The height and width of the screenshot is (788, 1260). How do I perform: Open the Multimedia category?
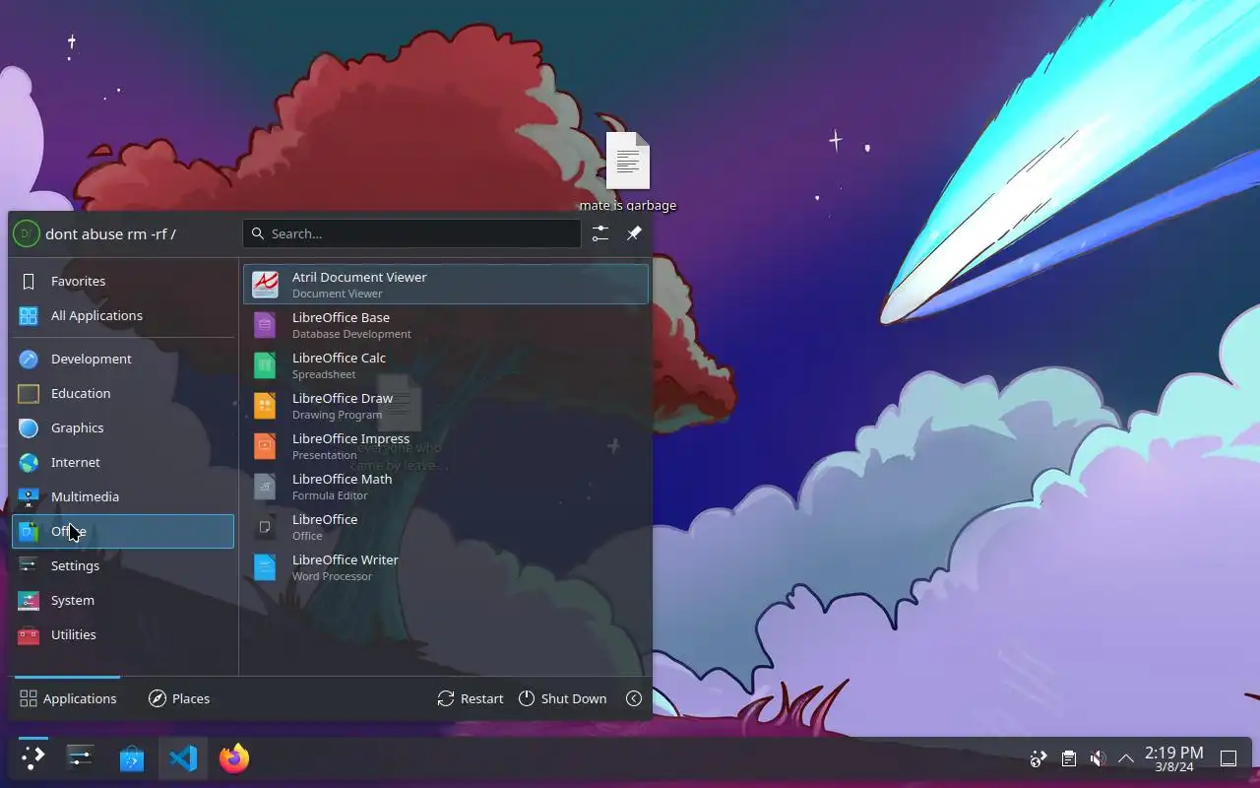[x=123, y=496]
